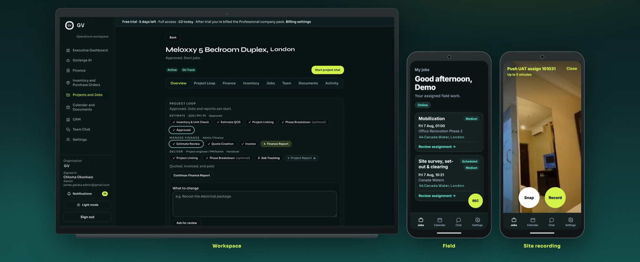Image resolution: width=640 pixels, height=262 pixels.
Task: Open the Mobilization job card title
Action: tap(431, 119)
